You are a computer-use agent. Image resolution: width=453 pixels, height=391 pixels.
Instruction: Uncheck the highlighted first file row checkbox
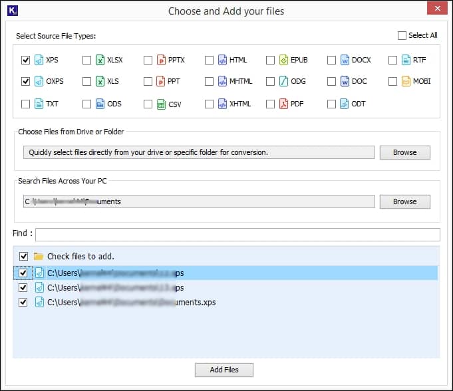[23, 273]
